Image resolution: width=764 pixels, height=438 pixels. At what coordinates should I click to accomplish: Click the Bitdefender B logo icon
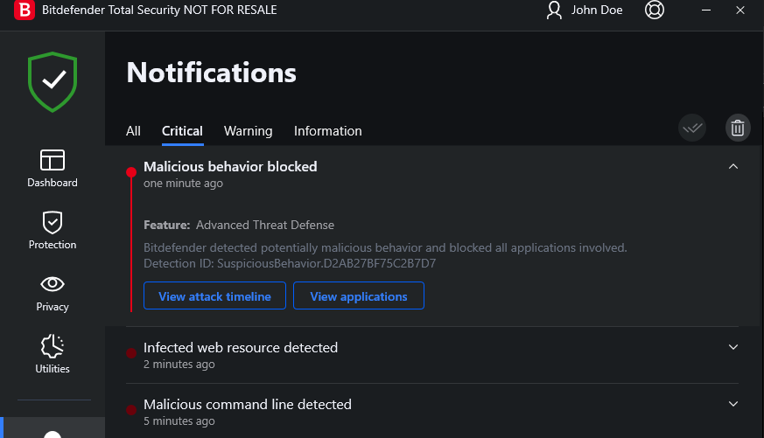tap(25, 11)
